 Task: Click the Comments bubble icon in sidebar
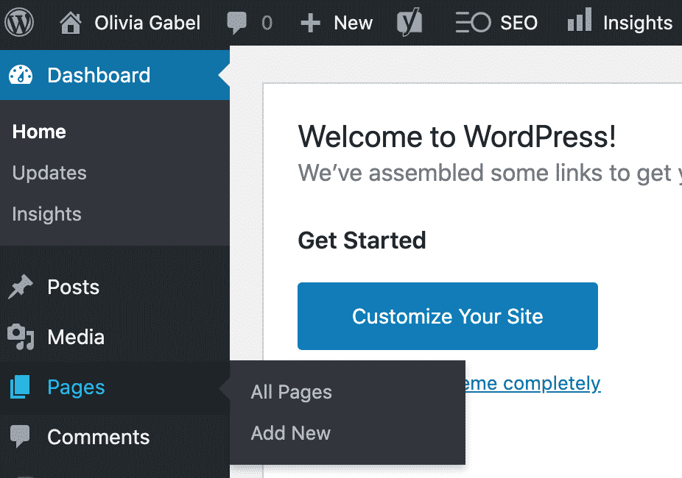(x=20, y=436)
